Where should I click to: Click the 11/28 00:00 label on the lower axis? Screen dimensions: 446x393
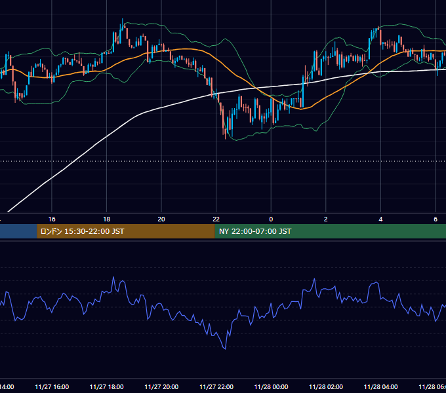[x=271, y=386]
